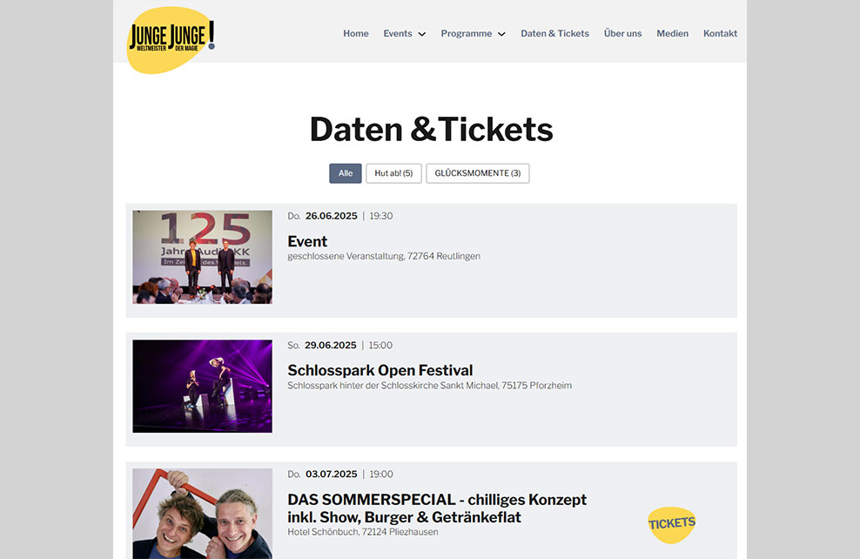Expand the Programme dropdown chevron

(501, 34)
